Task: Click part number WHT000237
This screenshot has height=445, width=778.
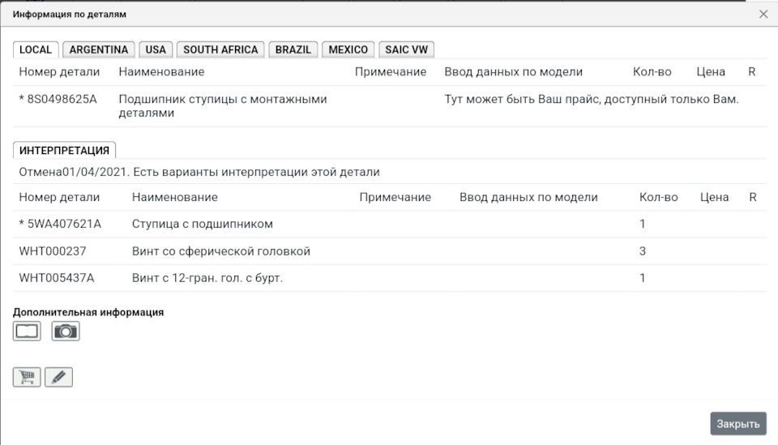Action: [x=53, y=251]
